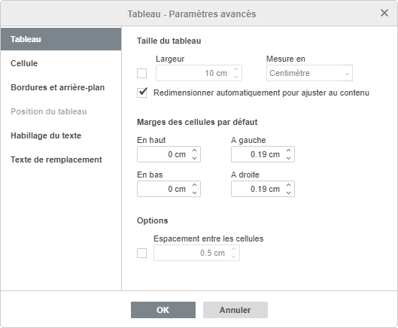Open the Cellule settings tab
Screen dimensions: 398x328
pyautogui.click(x=61, y=63)
